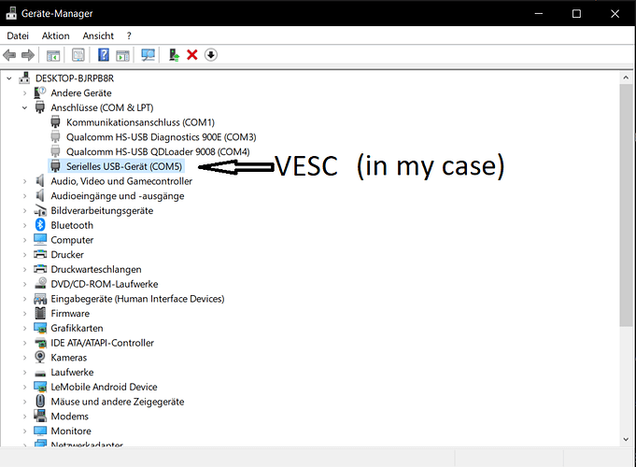Click the Audio, Video und Gamecontroller speaker icon
The image size is (636, 467).
40,181
